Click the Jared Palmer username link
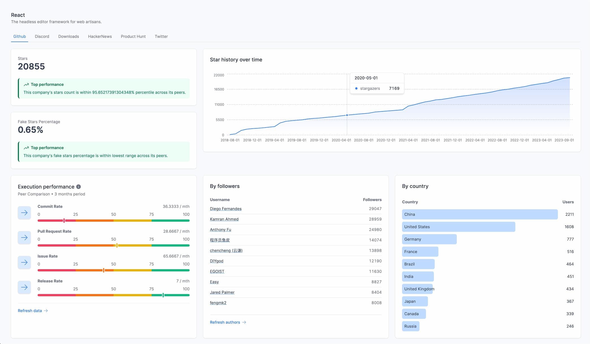This screenshot has width=590, height=344. (x=222, y=292)
